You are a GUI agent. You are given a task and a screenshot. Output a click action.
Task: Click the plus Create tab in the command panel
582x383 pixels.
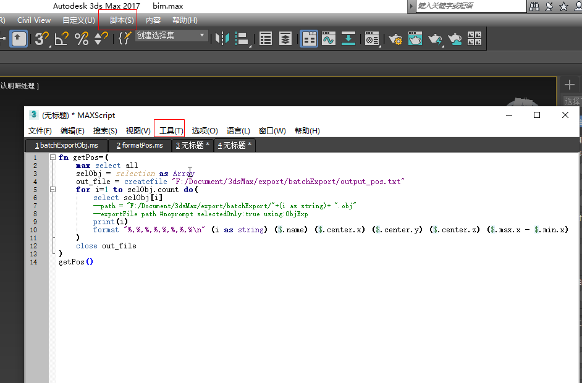tap(570, 85)
